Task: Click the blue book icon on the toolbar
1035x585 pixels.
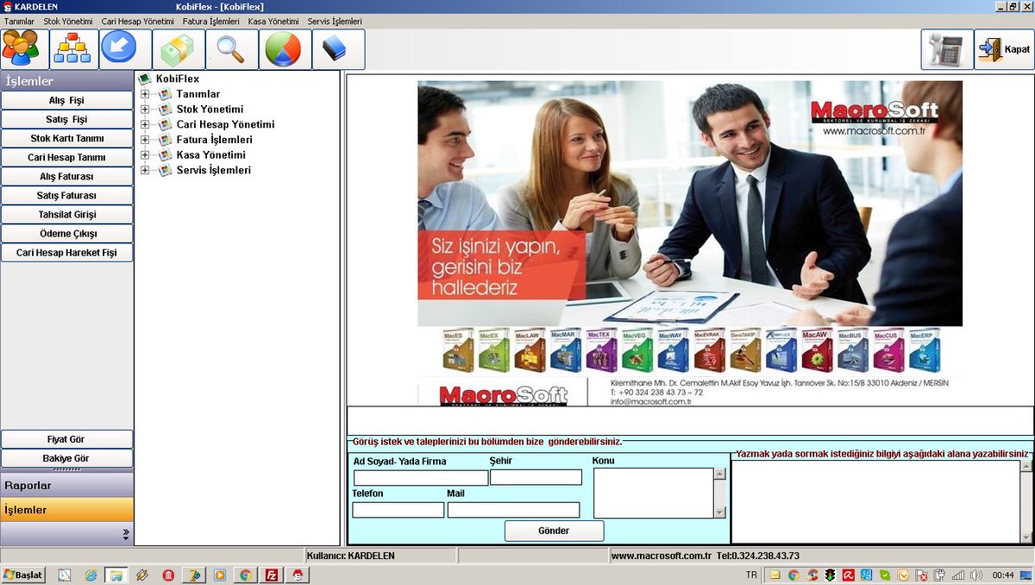Action: pyautogui.click(x=338, y=49)
